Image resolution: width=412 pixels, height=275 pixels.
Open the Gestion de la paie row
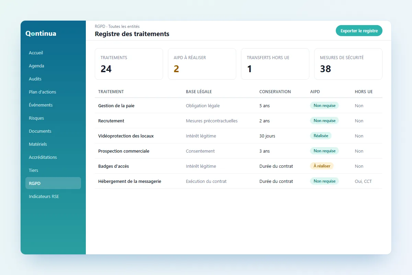tap(239, 106)
